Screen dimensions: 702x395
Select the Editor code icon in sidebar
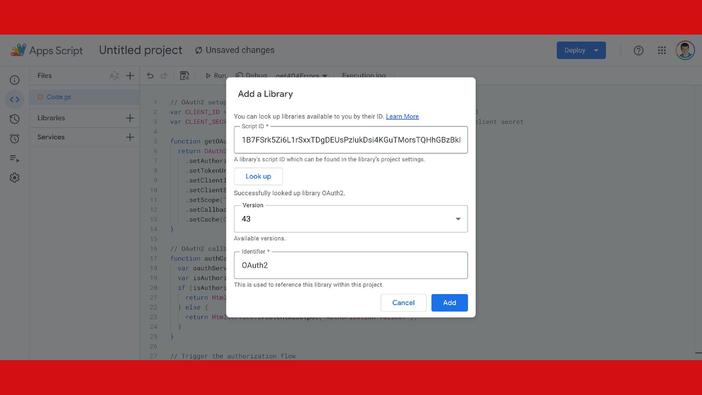pos(15,99)
